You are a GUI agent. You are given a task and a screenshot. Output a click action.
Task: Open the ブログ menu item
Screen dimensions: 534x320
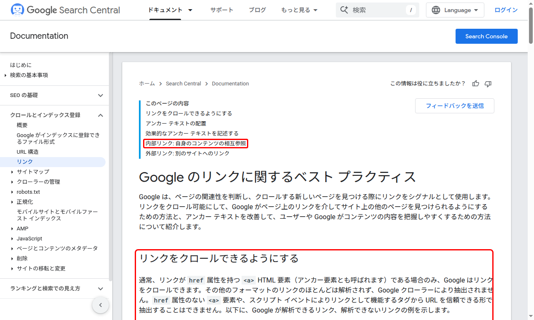[257, 10]
